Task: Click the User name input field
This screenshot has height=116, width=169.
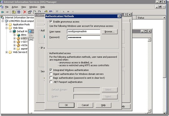Action: click(84, 31)
